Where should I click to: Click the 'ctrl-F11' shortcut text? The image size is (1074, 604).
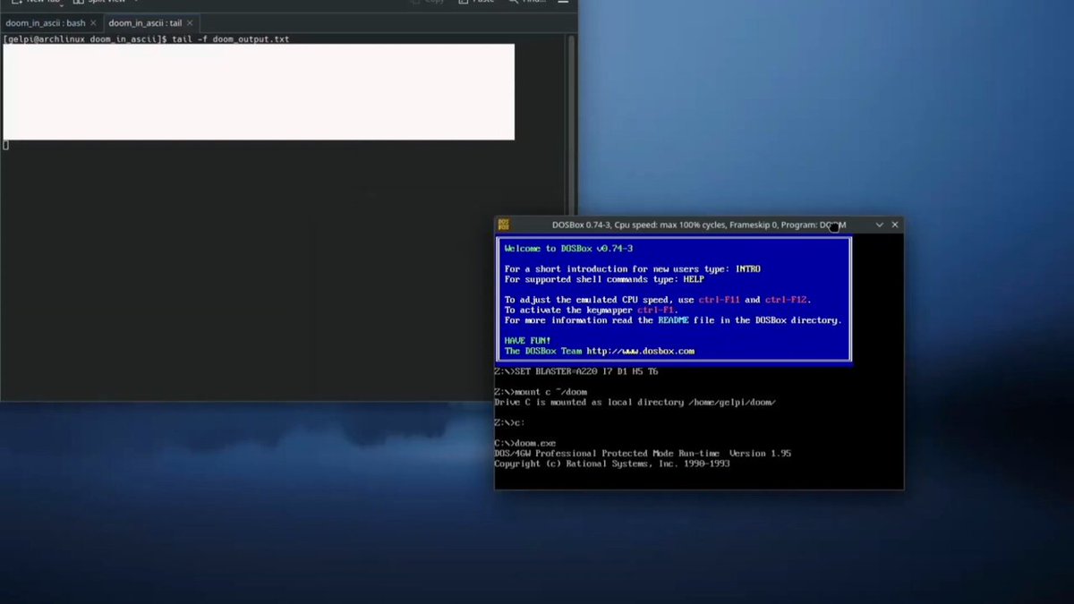pyautogui.click(x=720, y=300)
